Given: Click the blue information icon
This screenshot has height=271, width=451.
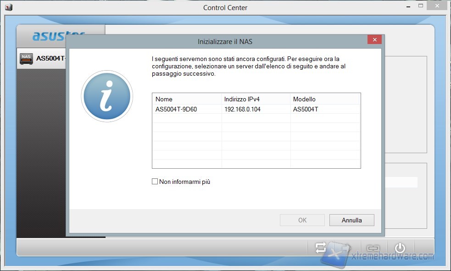Looking at the screenshot, I should [x=107, y=96].
